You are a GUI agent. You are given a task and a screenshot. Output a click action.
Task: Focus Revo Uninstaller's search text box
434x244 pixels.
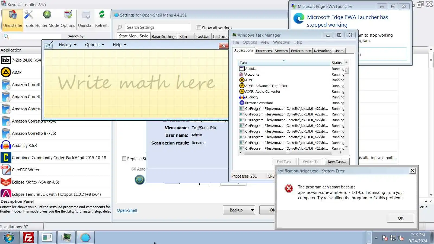(36, 36)
